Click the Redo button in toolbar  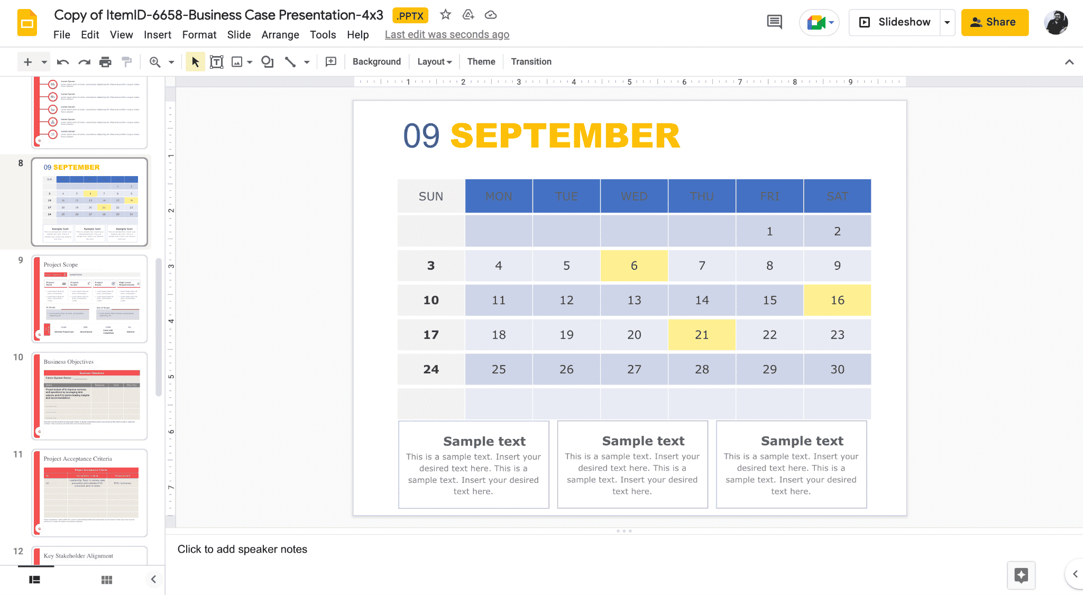82,61
